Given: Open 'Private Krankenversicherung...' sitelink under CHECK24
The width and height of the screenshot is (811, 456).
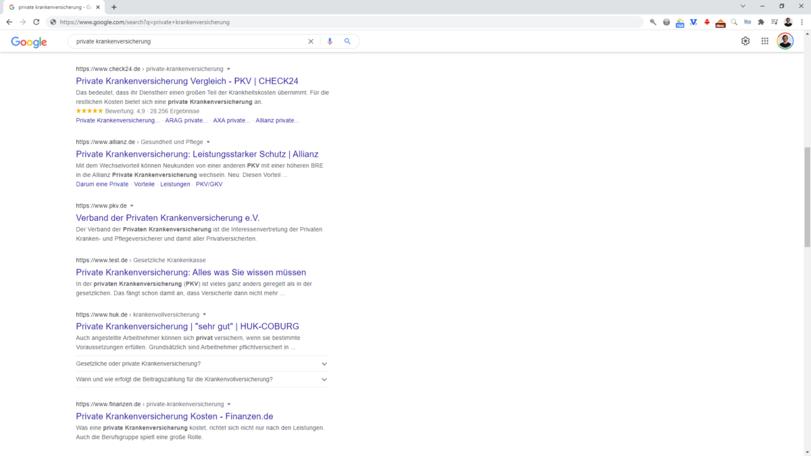Looking at the screenshot, I should click(118, 120).
